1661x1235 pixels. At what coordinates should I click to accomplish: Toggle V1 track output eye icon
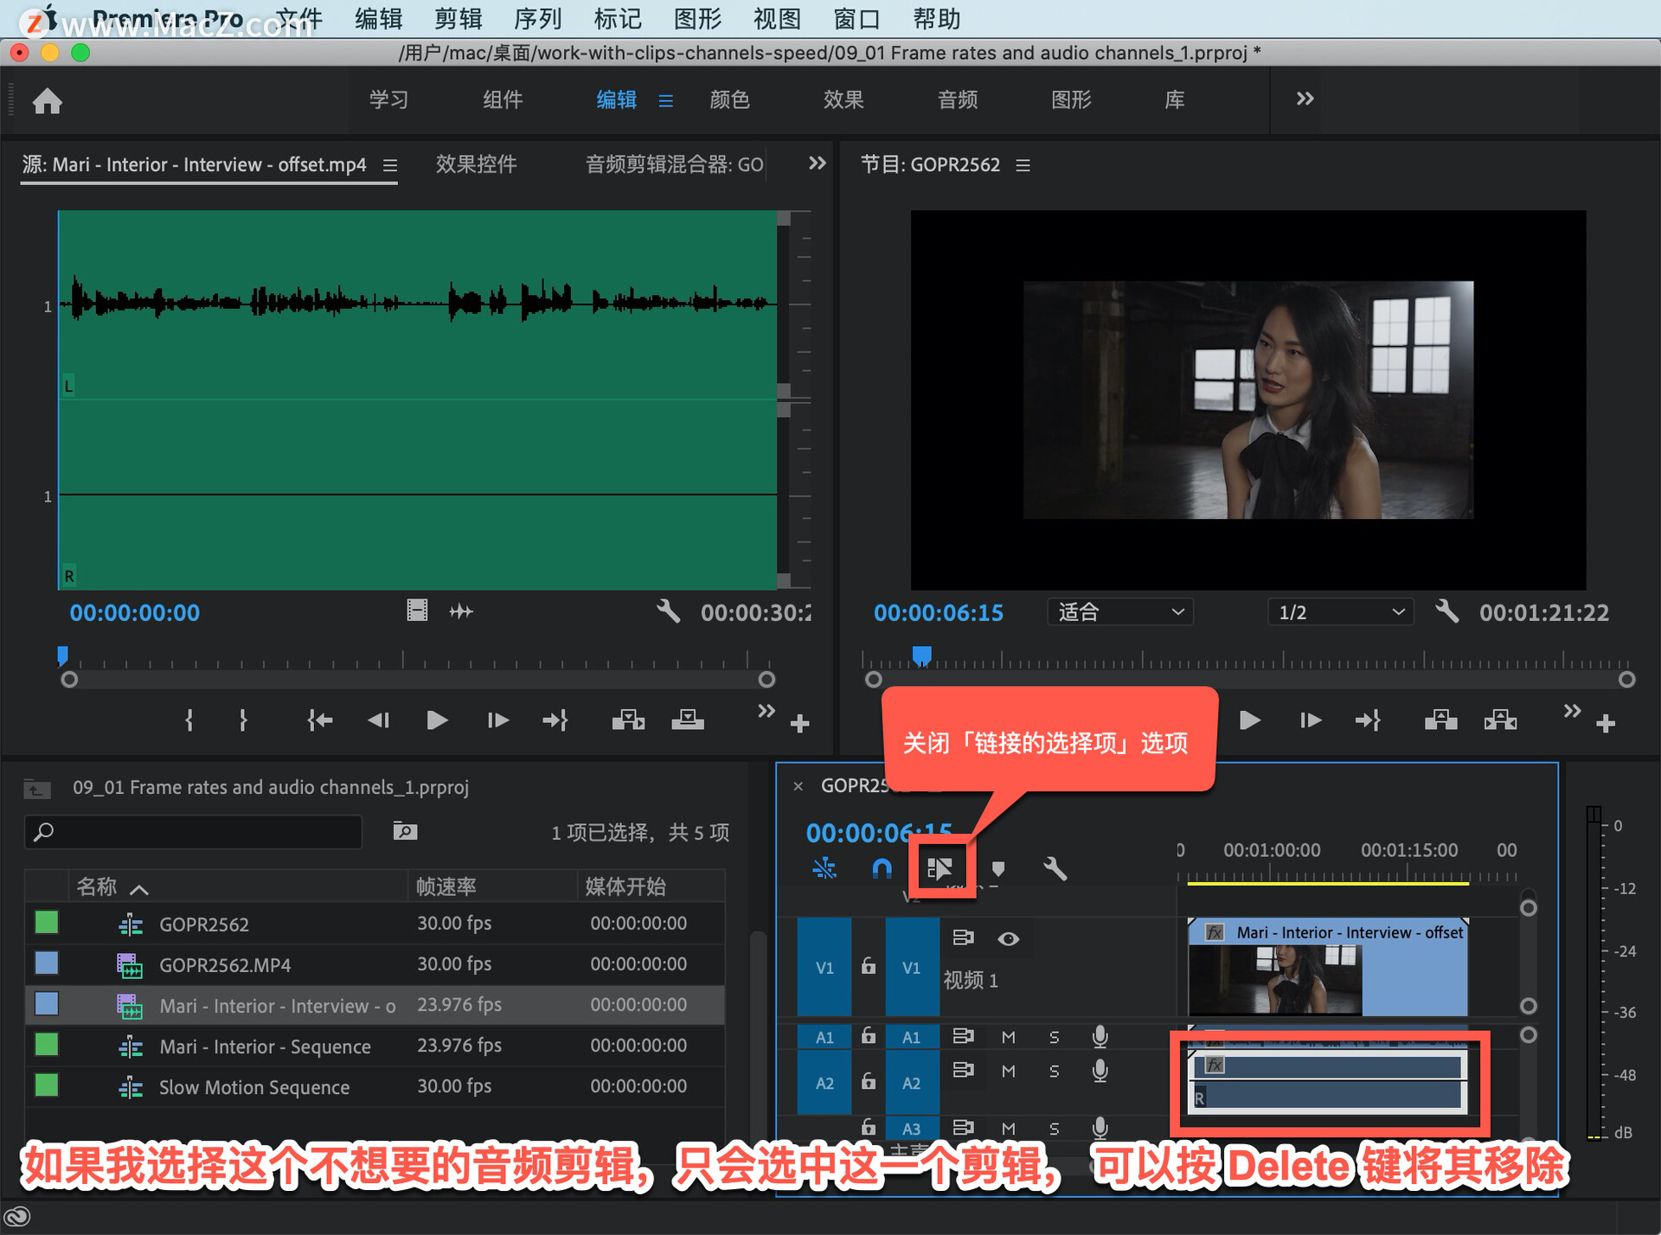(1008, 939)
